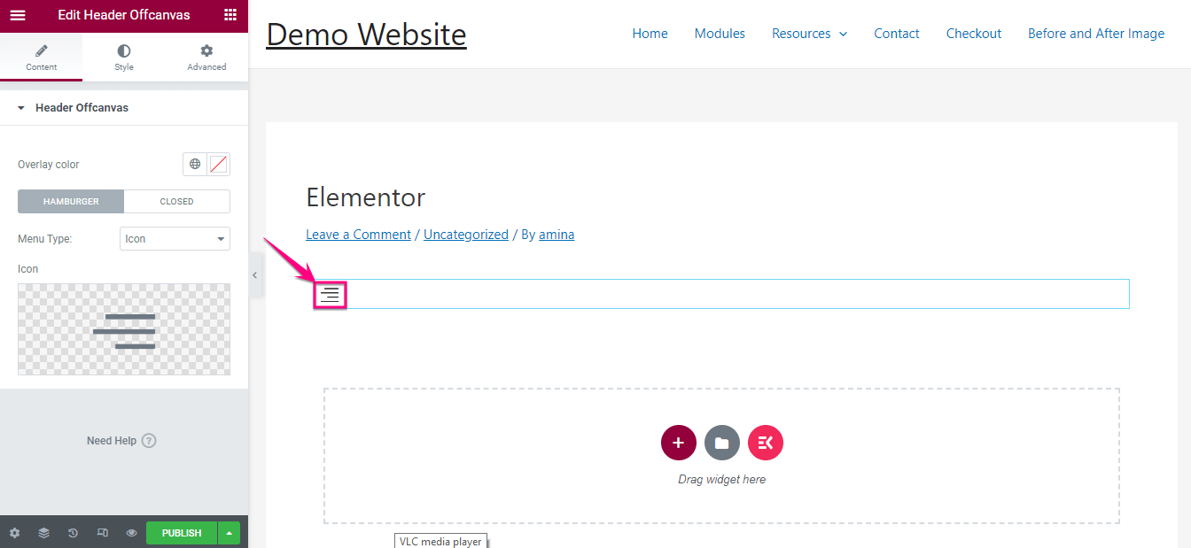The width and height of the screenshot is (1191, 548).
Task: Open Responsive Mode icon
Action: pos(102,533)
